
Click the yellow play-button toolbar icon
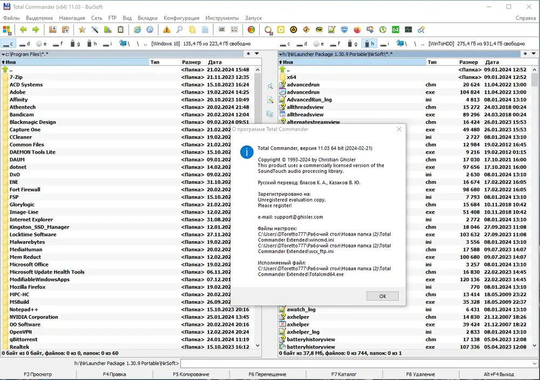[x=281, y=30]
